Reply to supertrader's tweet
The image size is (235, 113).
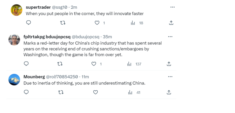pos(28,23)
